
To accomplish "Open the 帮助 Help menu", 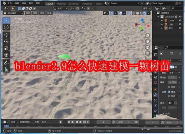I will pyautogui.click(x=38, y=3).
